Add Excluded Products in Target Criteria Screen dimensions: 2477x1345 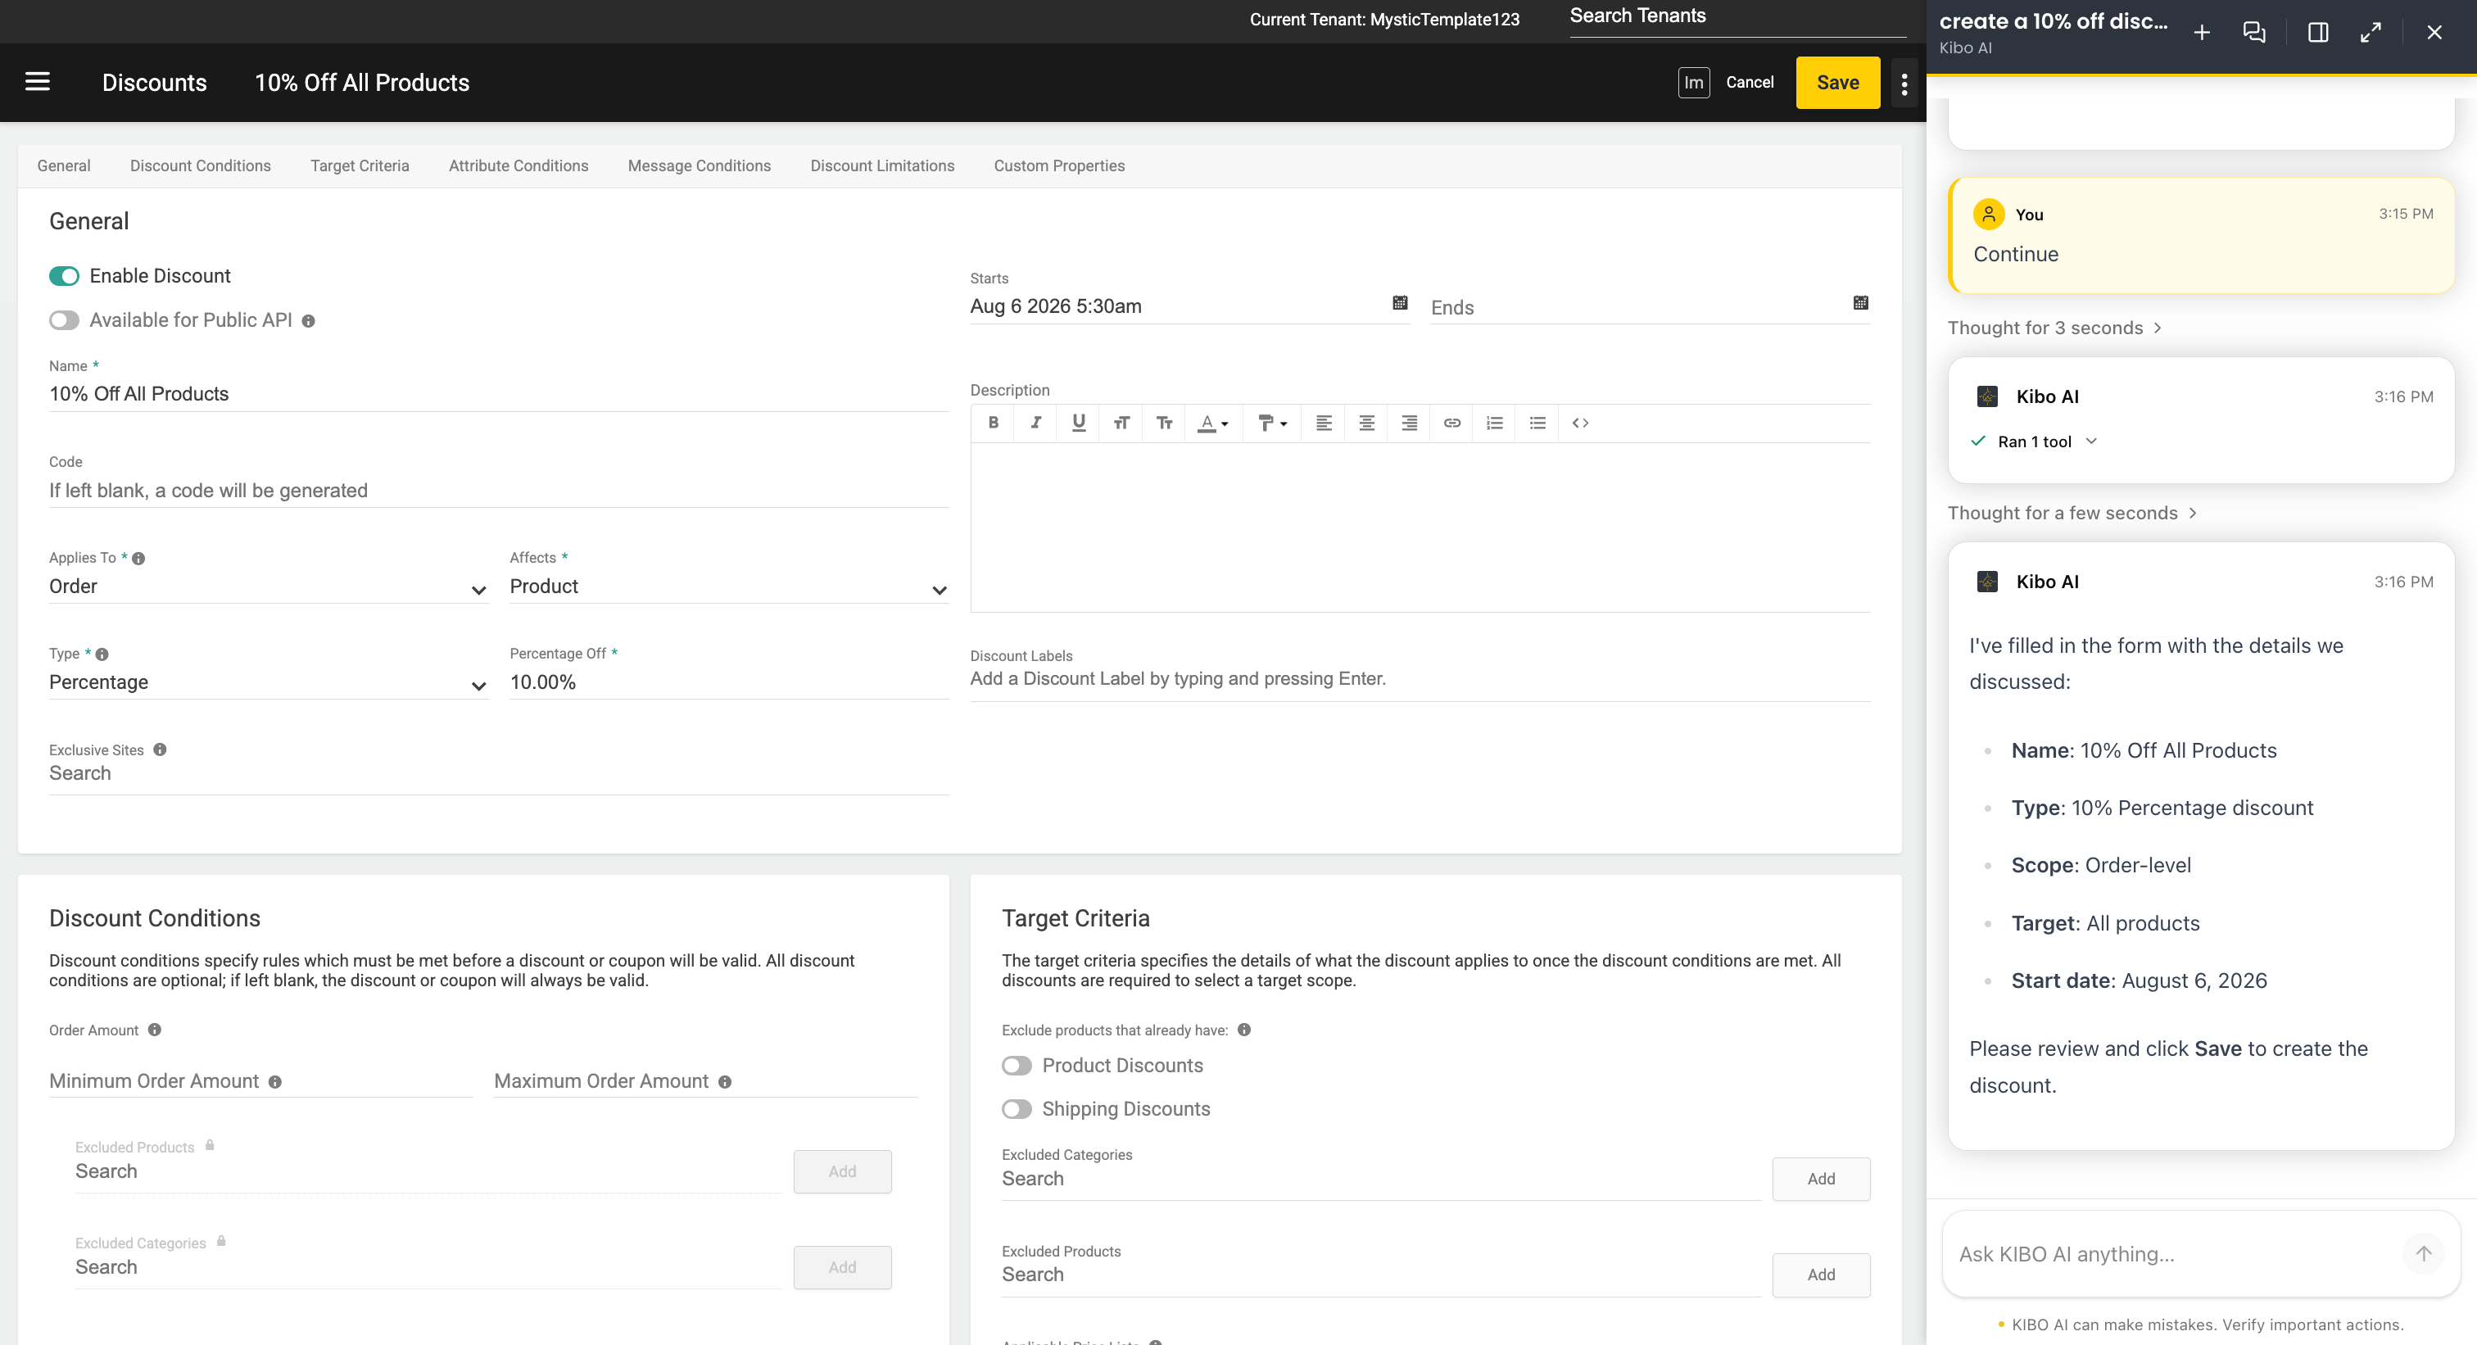1820,1275
